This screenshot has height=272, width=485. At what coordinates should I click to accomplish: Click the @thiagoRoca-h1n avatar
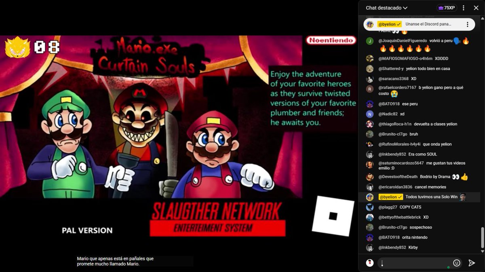370,124
